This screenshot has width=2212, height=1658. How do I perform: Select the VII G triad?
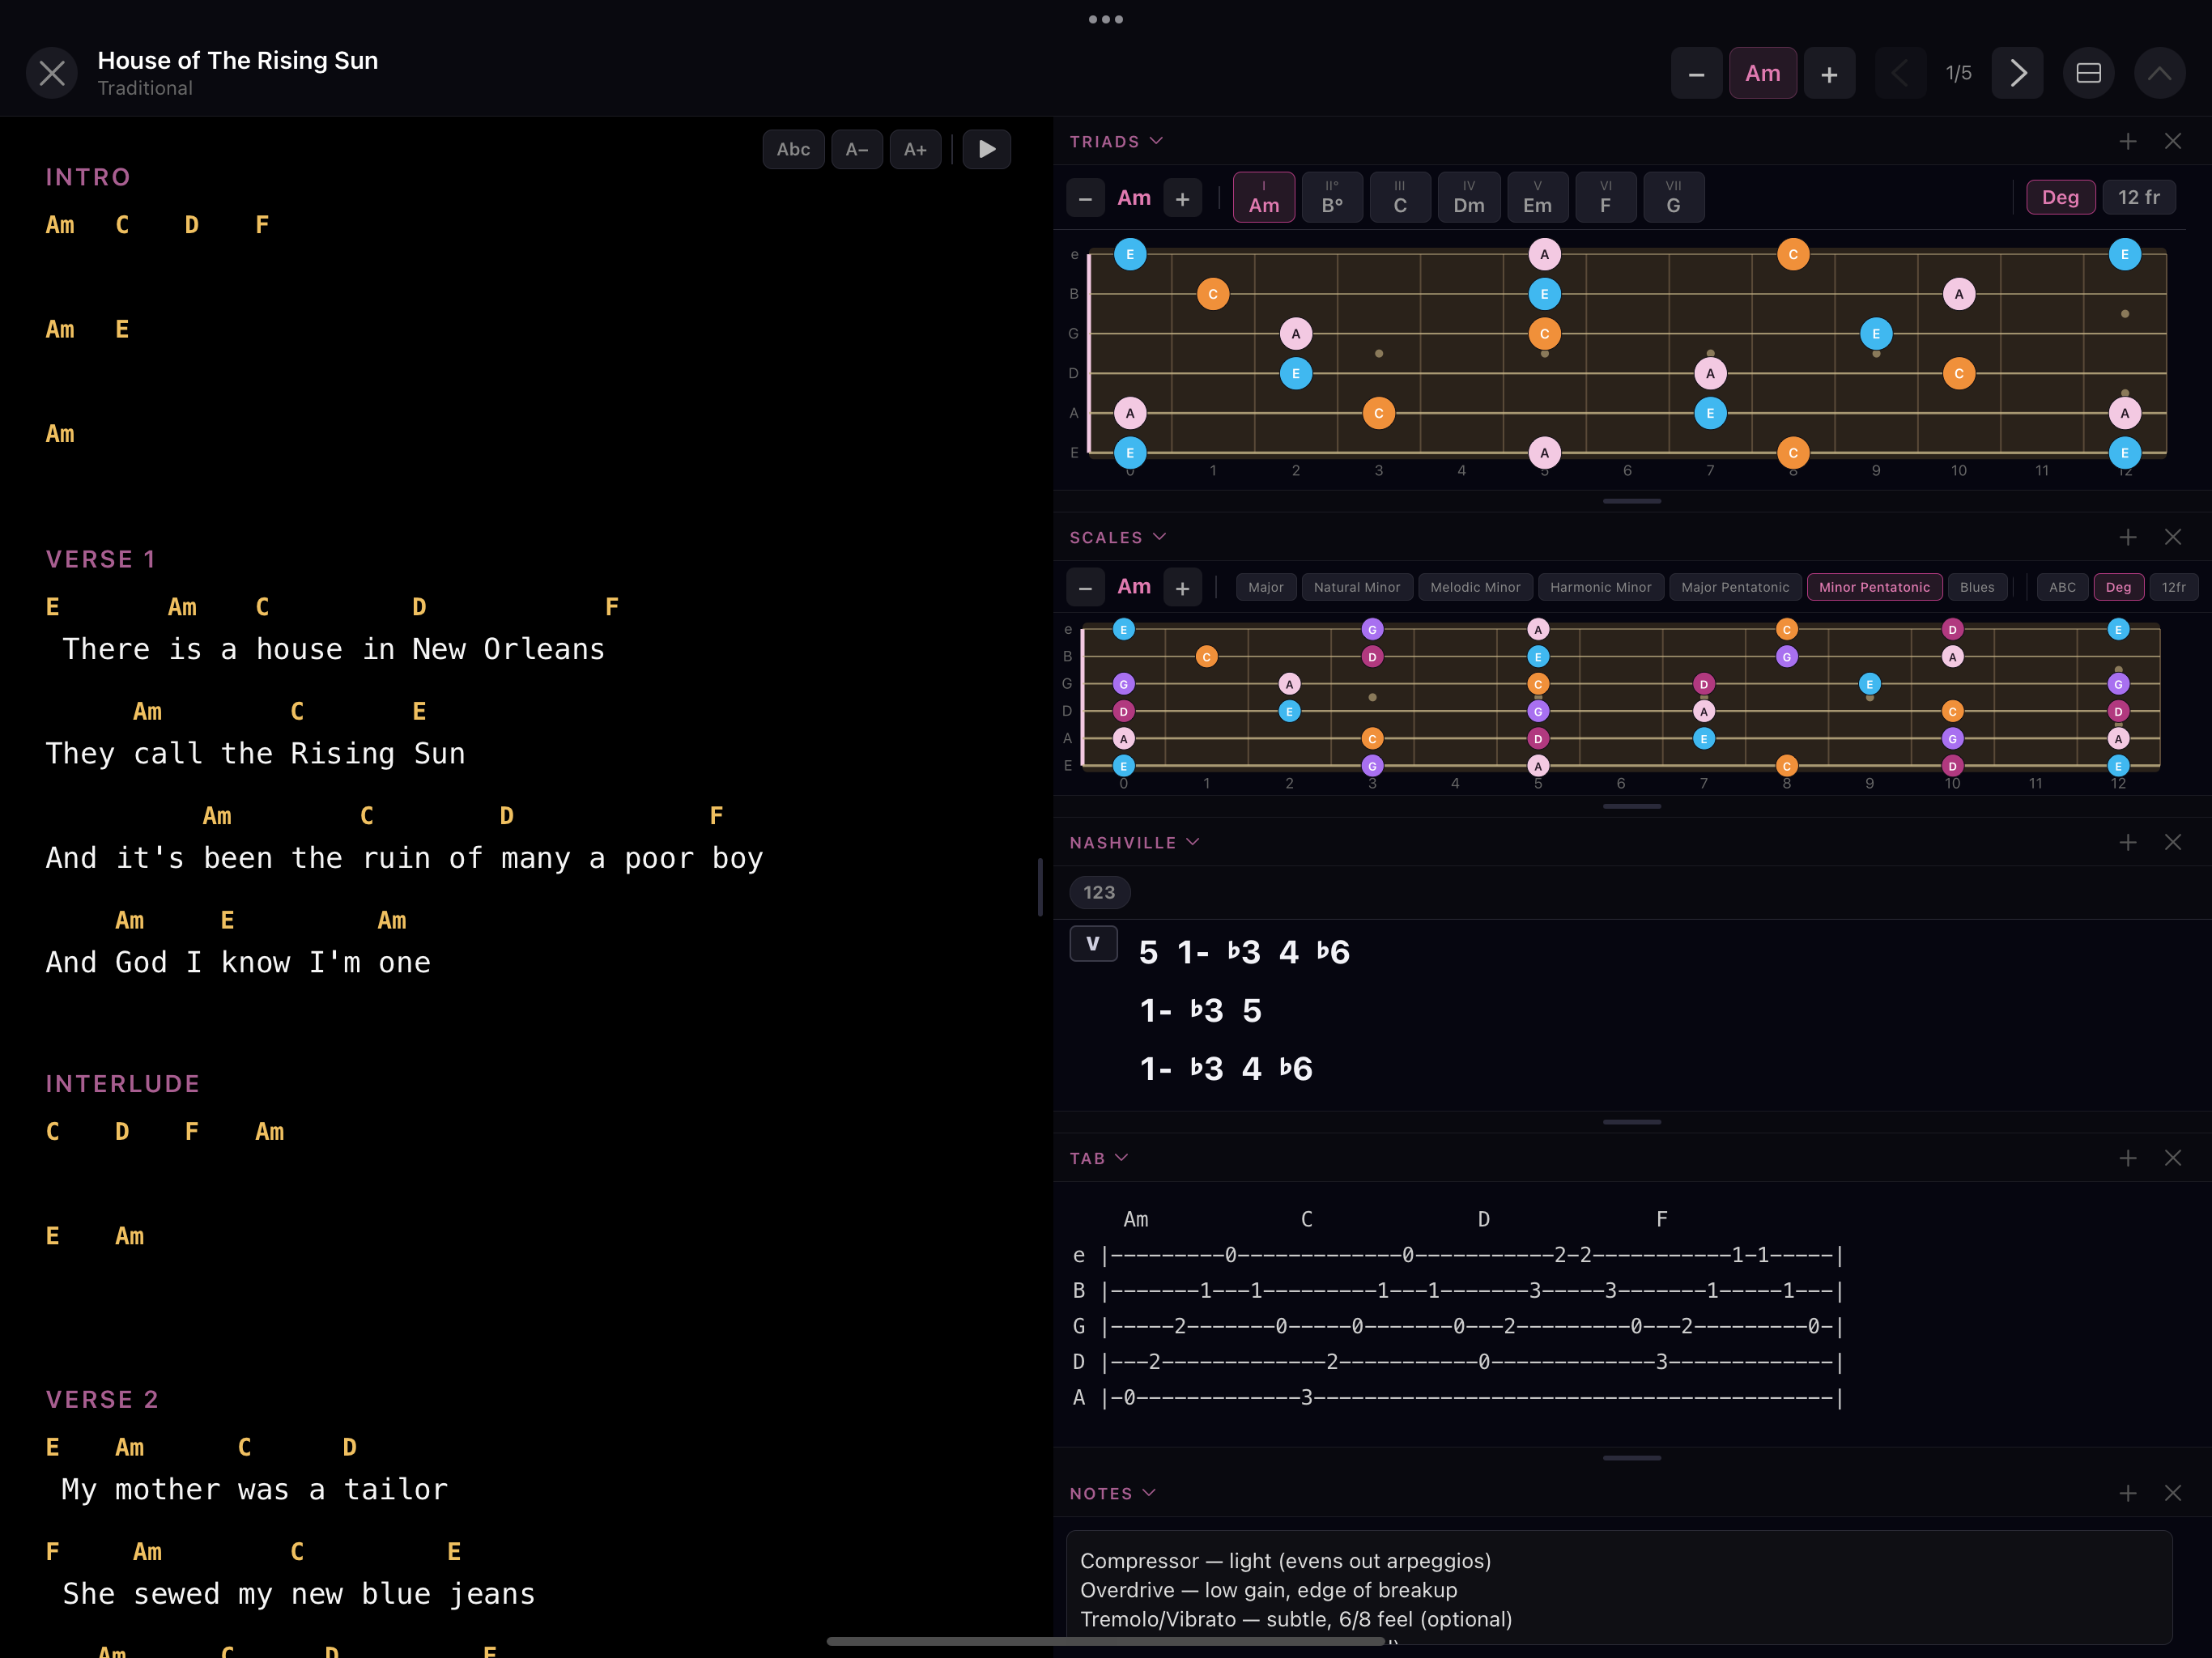[1674, 197]
